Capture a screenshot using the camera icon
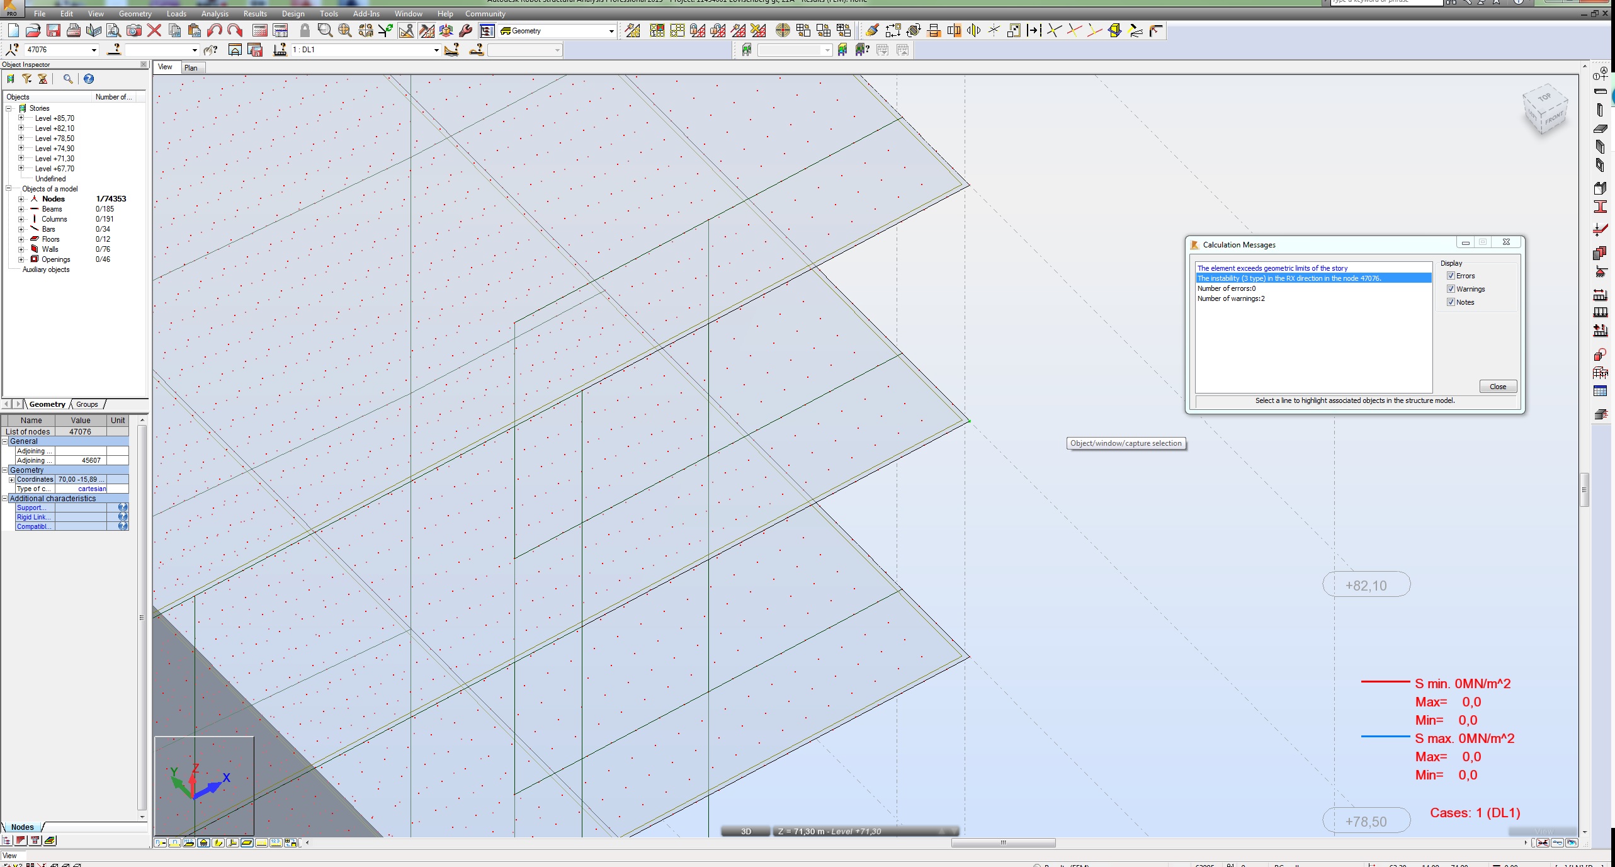Screen dimensions: 1615x867 coord(134,30)
